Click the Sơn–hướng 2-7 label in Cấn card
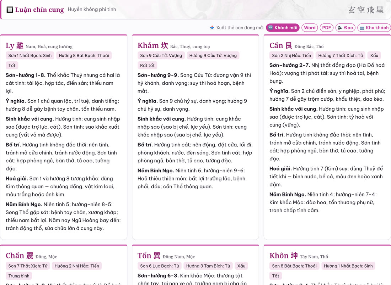Viewport: 391px width, 285px height. (290, 65)
